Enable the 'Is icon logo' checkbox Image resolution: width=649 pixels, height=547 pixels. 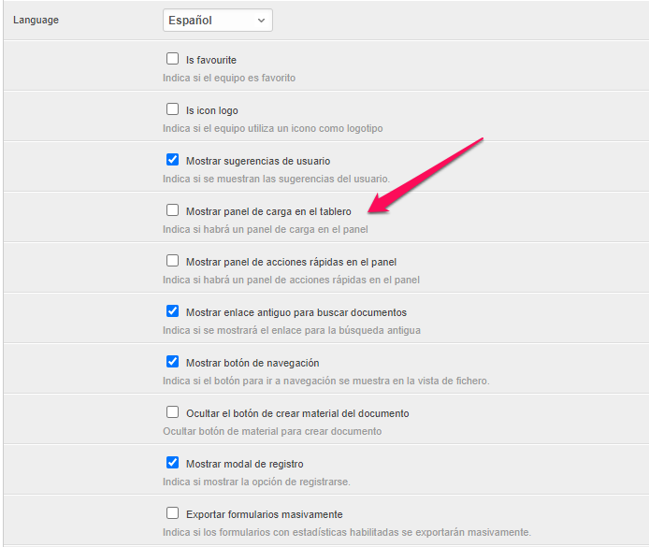click(x=172, y=109)
